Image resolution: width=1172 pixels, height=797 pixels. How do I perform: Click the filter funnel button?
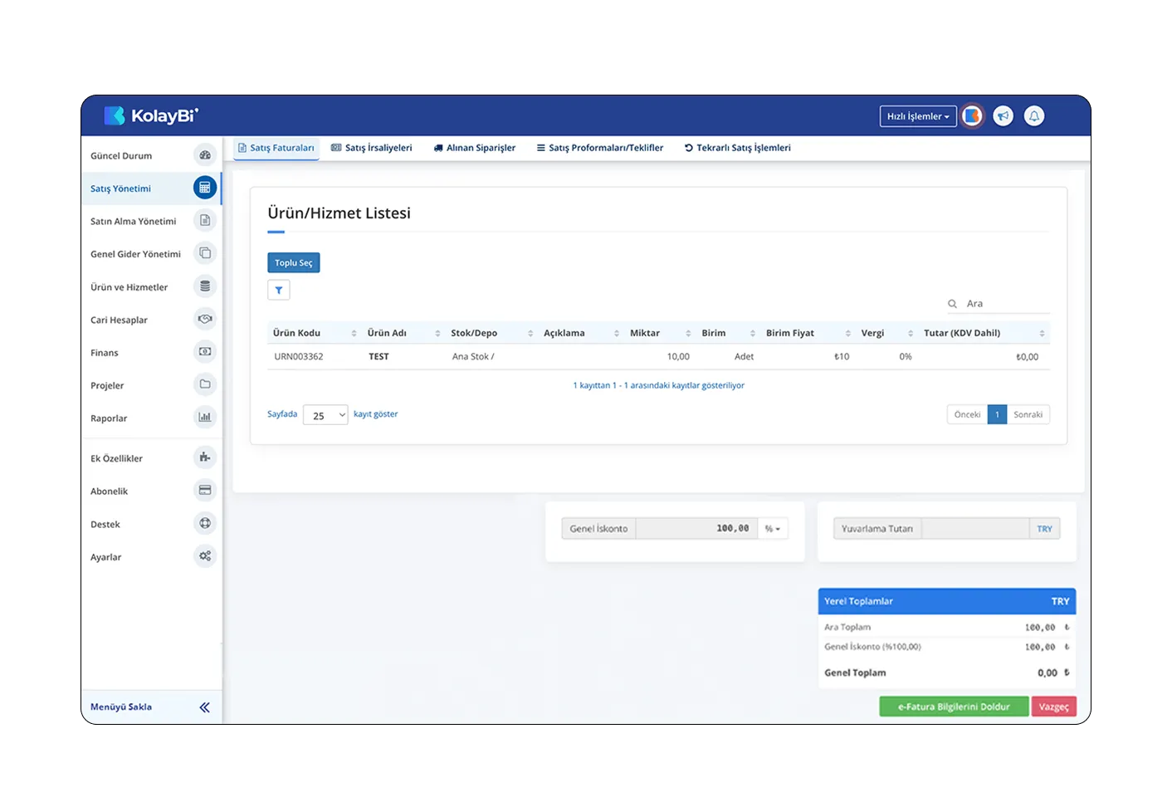tap(279, 291)
